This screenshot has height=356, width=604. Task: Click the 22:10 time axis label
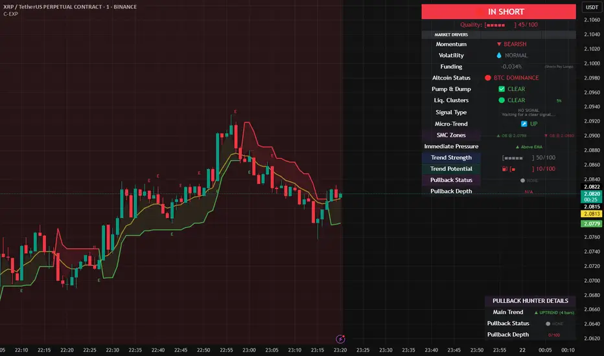click(21, 350)
